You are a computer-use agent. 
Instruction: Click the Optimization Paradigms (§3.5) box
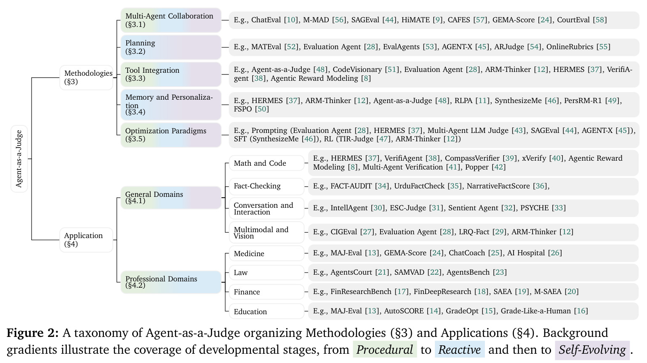[x=171, y=135]
